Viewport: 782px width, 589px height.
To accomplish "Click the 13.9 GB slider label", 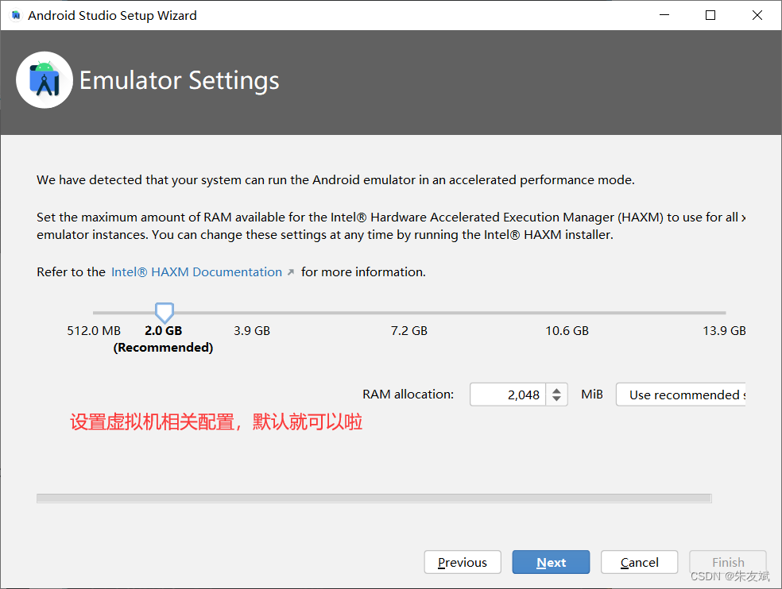I will [x=724, y=331].
